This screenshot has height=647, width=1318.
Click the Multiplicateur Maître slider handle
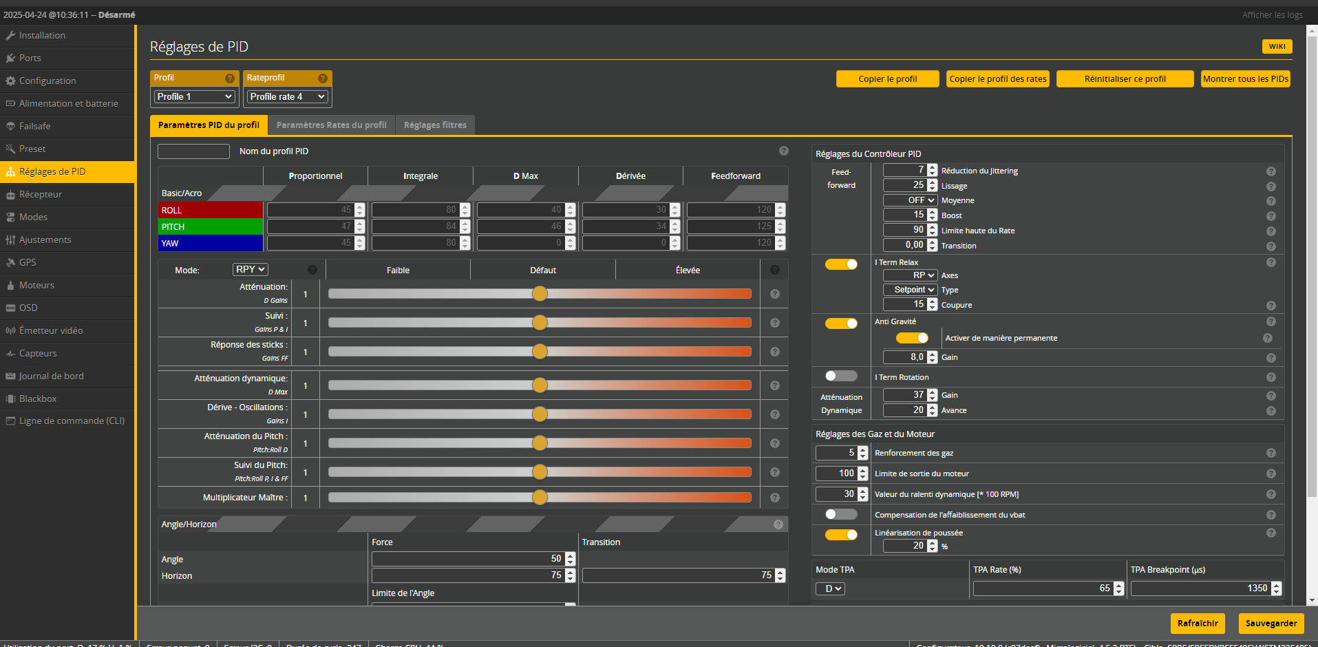(x=540, y=497)
